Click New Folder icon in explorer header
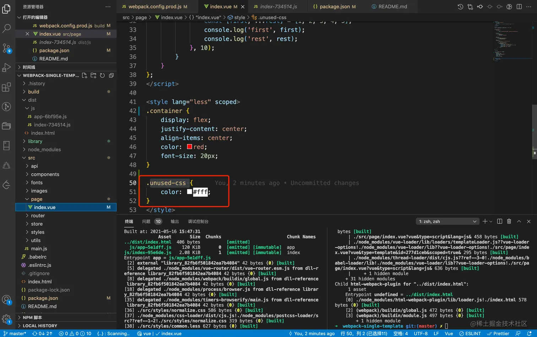 click(x=93, y=75)
